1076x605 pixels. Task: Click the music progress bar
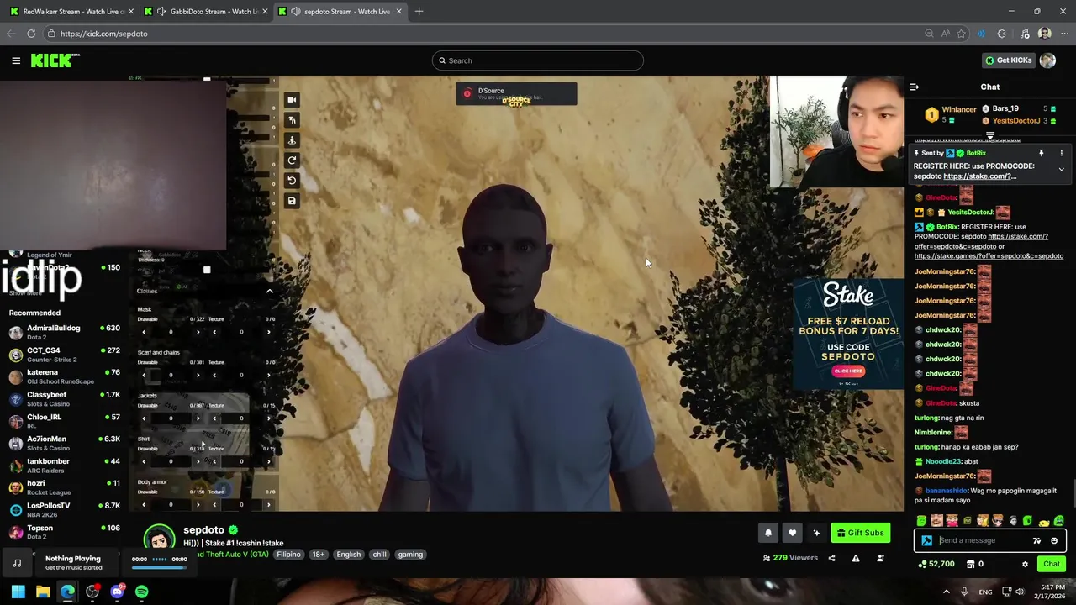pyautogui.click(x=159, y=568)
